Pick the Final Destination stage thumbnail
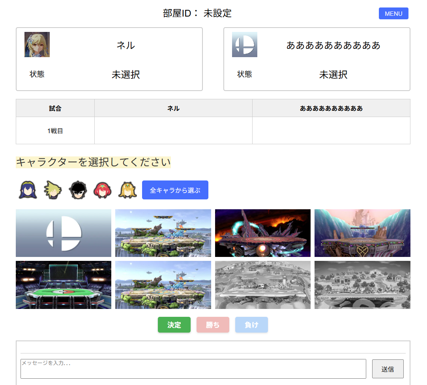This screenshot has width=427, height=385. (263, 233)
